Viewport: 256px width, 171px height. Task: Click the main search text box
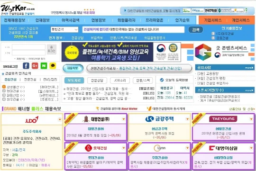coord(133,29)
